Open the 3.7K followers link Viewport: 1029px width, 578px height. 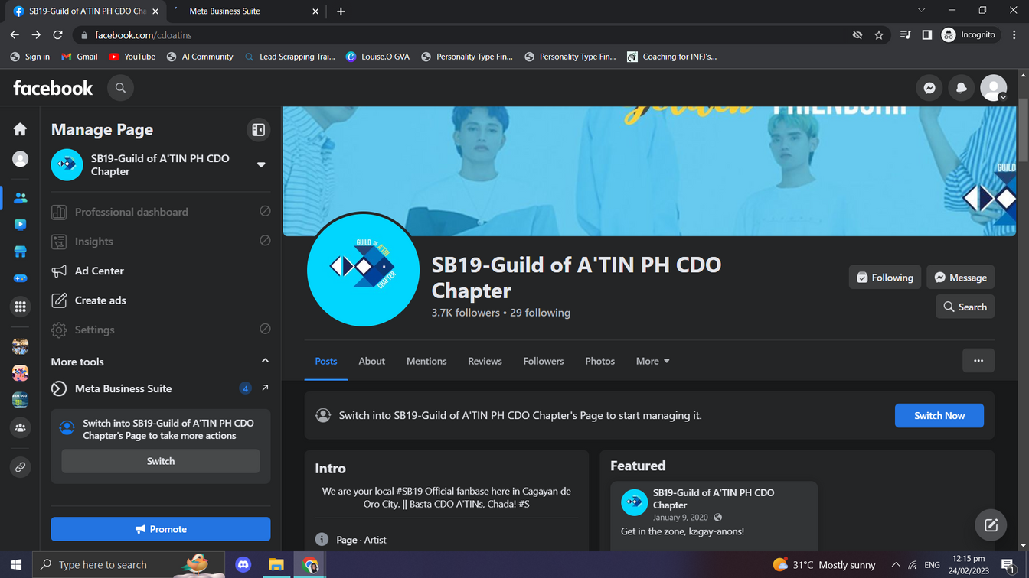(465, 313)
